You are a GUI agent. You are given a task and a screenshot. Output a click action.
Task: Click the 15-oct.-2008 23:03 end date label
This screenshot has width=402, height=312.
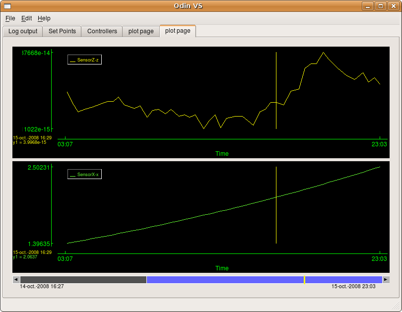pos(353,286)
